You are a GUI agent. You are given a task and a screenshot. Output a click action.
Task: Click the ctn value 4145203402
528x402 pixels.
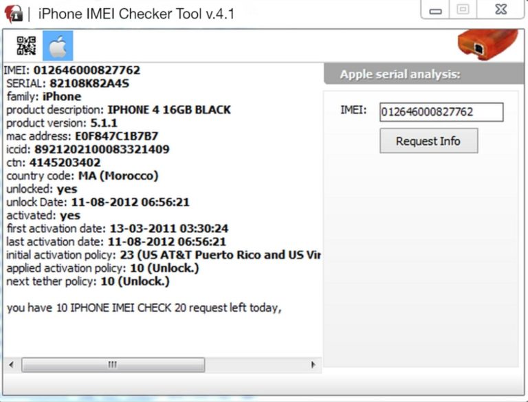tap(65, 162)
